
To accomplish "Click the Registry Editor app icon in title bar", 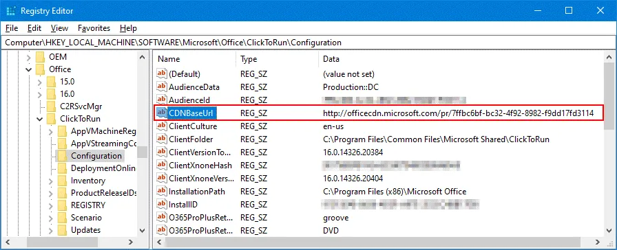I will (x=11, y=10).
